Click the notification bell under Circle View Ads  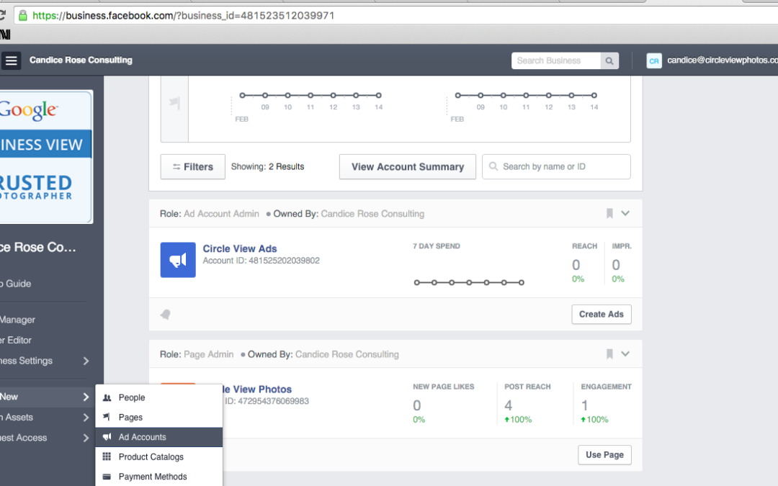point(166,315)
